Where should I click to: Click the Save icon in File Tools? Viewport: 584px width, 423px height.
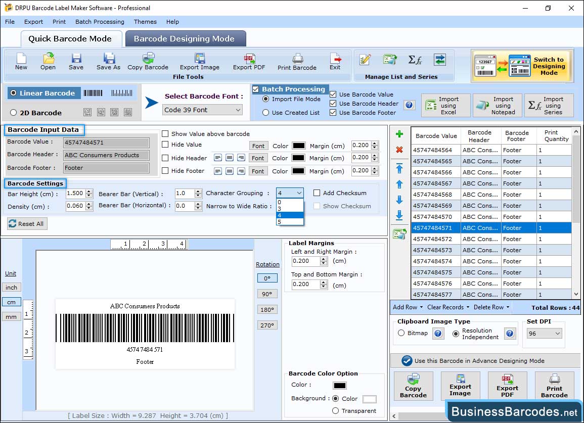pos(76,62)
